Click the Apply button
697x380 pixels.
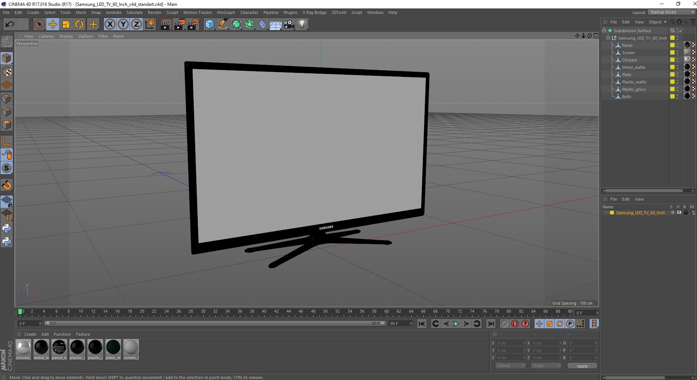[x=582, y=366]
